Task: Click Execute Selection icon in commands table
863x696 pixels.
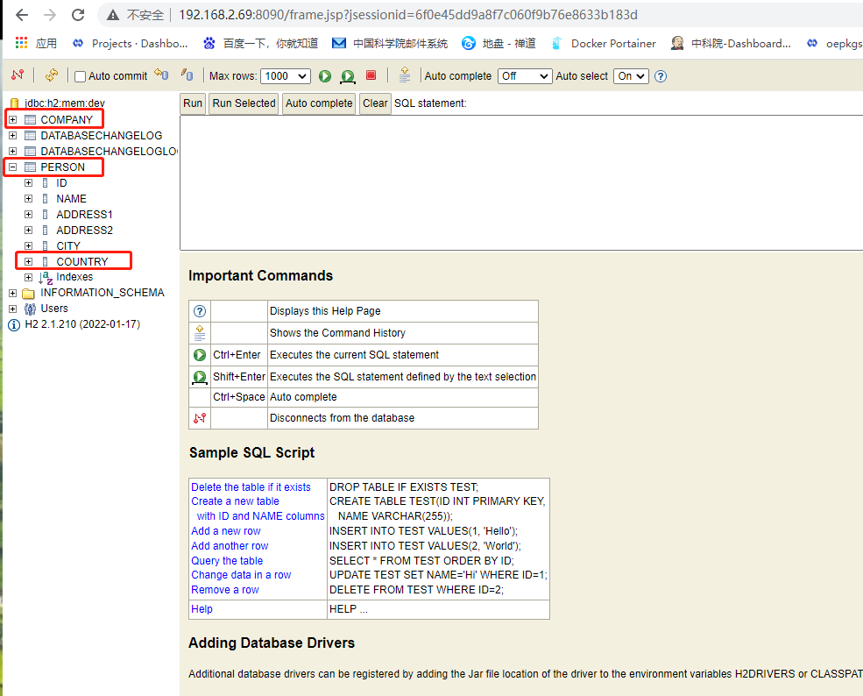Action: point(200,377)
